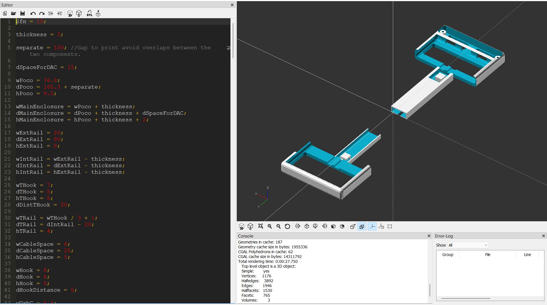Place cursor on the thickness = 2 line
This screenshot has height=305, width=547.
click(40, 34)
